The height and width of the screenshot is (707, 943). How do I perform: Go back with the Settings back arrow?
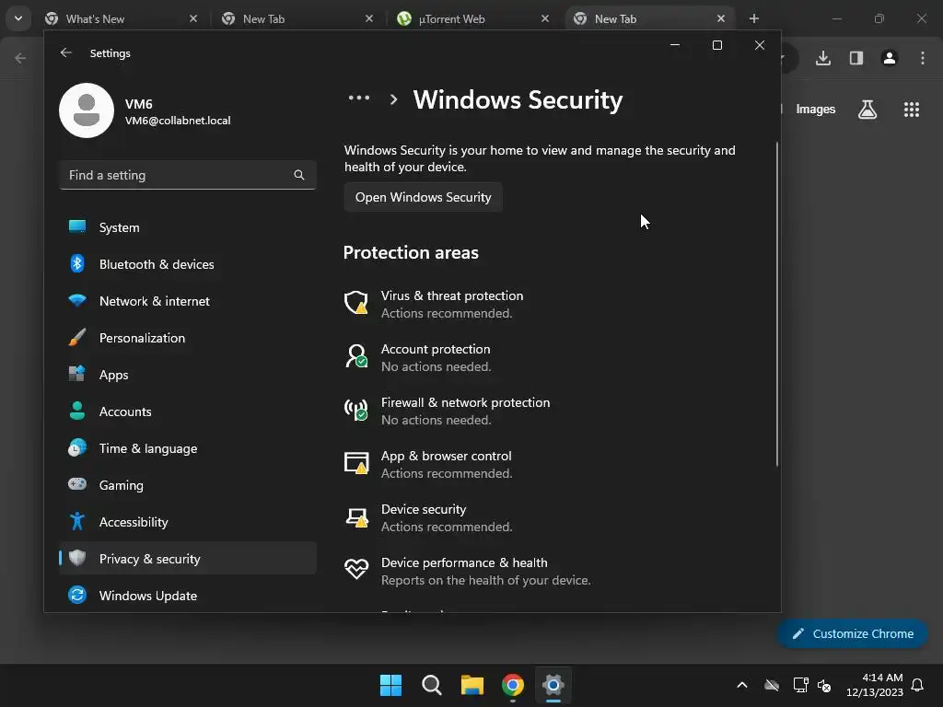point(66,52)
